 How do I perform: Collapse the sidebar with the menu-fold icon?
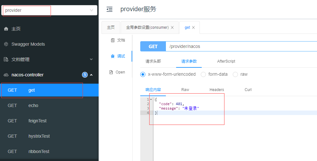(x=110, y=9)
